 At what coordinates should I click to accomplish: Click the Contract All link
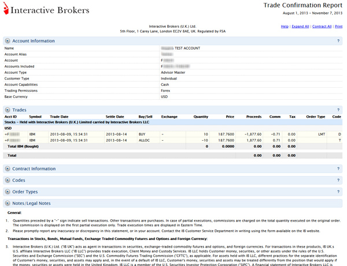coord(322,27)
